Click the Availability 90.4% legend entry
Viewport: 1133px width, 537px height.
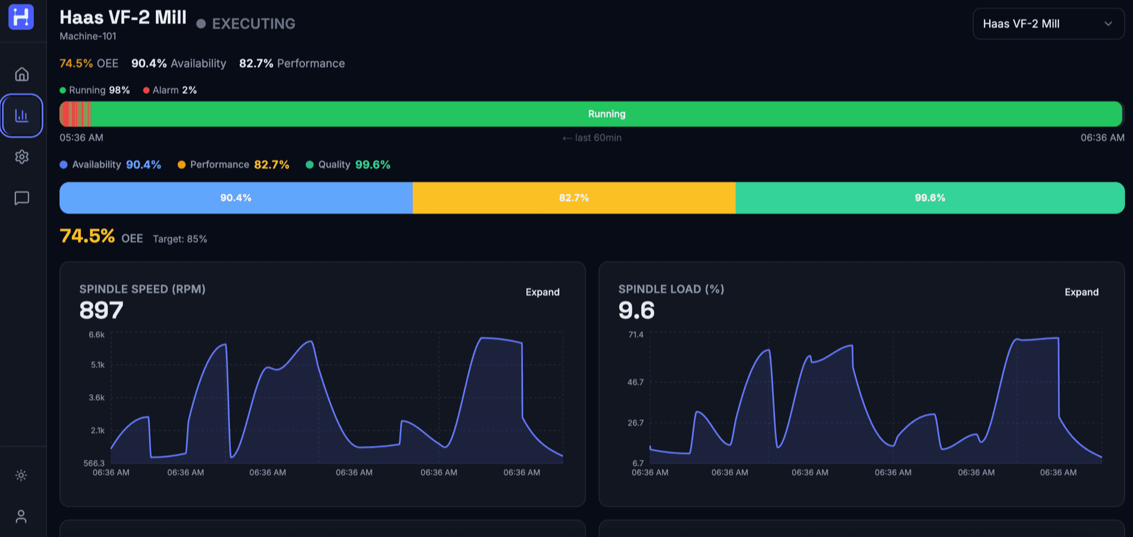tap(110, 165)
